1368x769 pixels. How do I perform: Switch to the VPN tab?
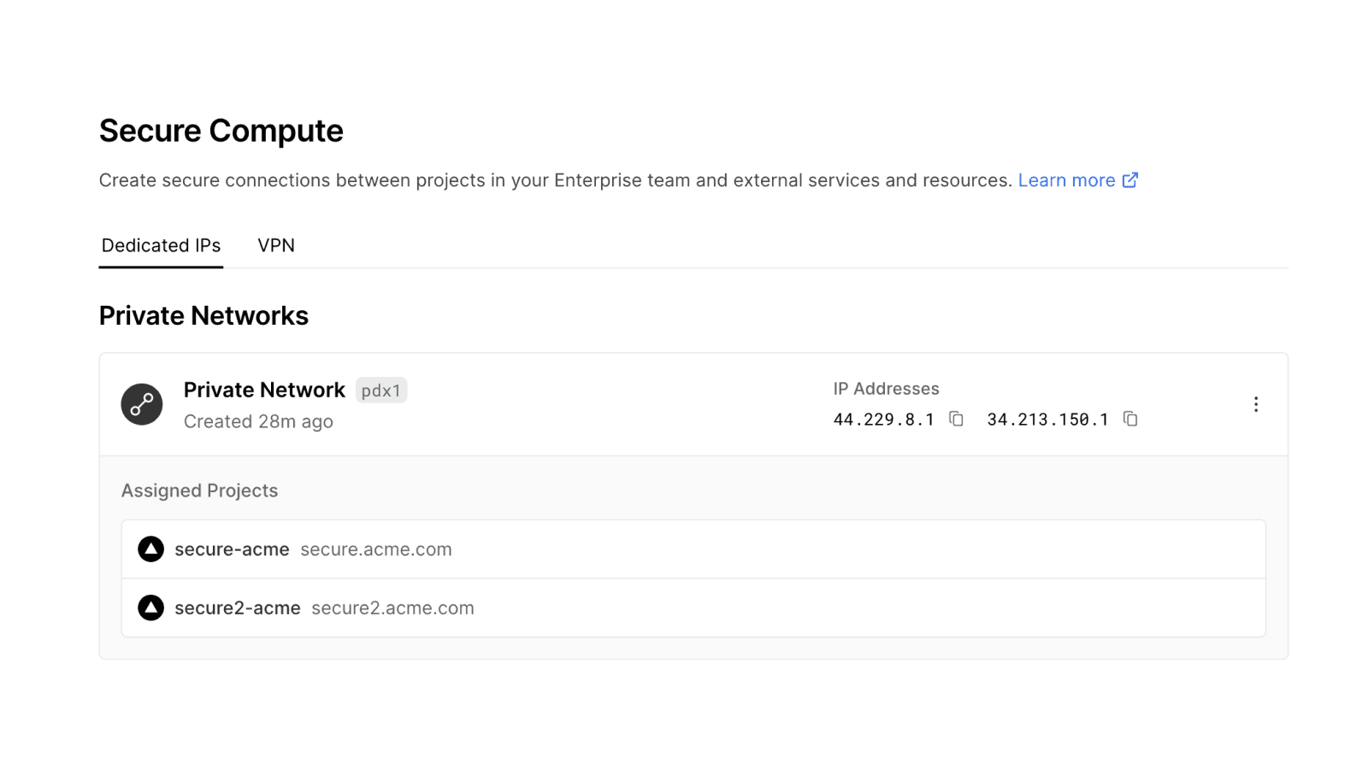(275, 246)
